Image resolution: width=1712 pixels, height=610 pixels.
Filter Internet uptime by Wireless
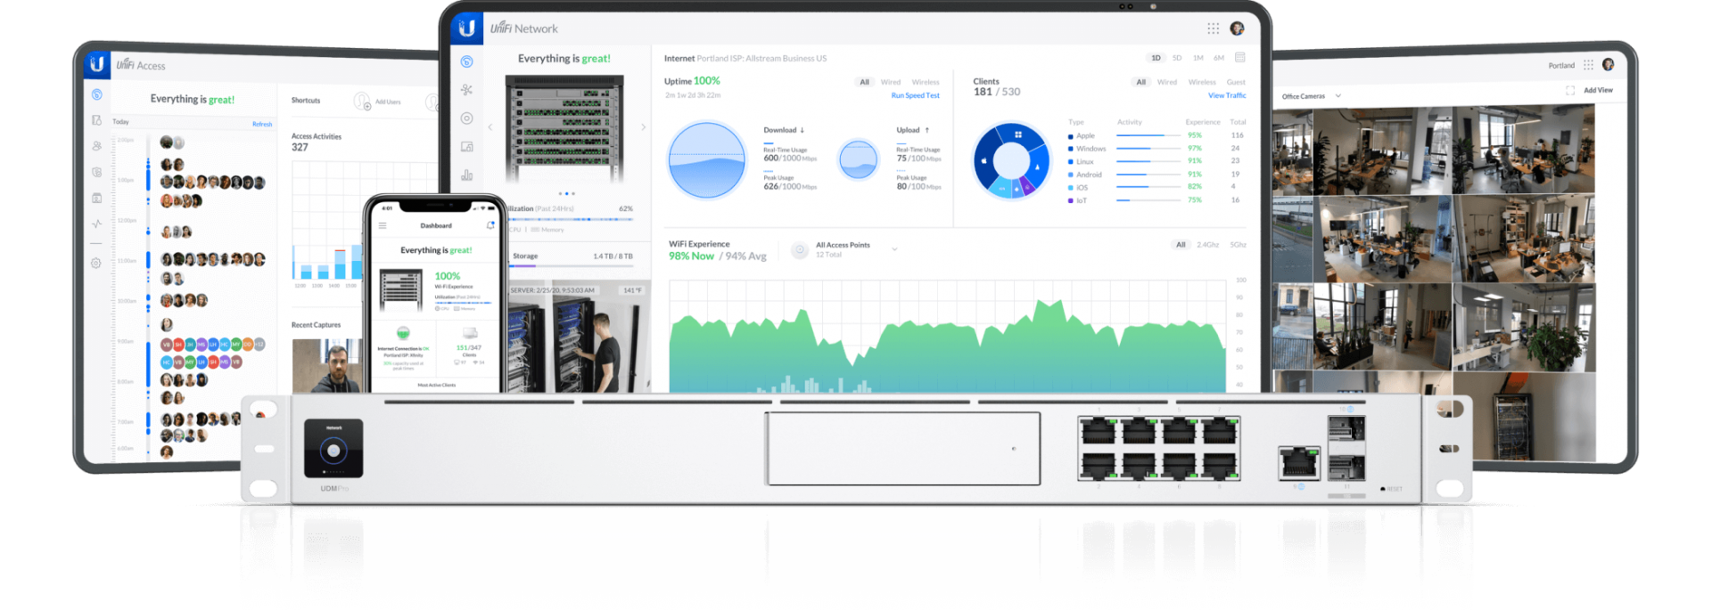pyautogui.click(x=926, y=82)
